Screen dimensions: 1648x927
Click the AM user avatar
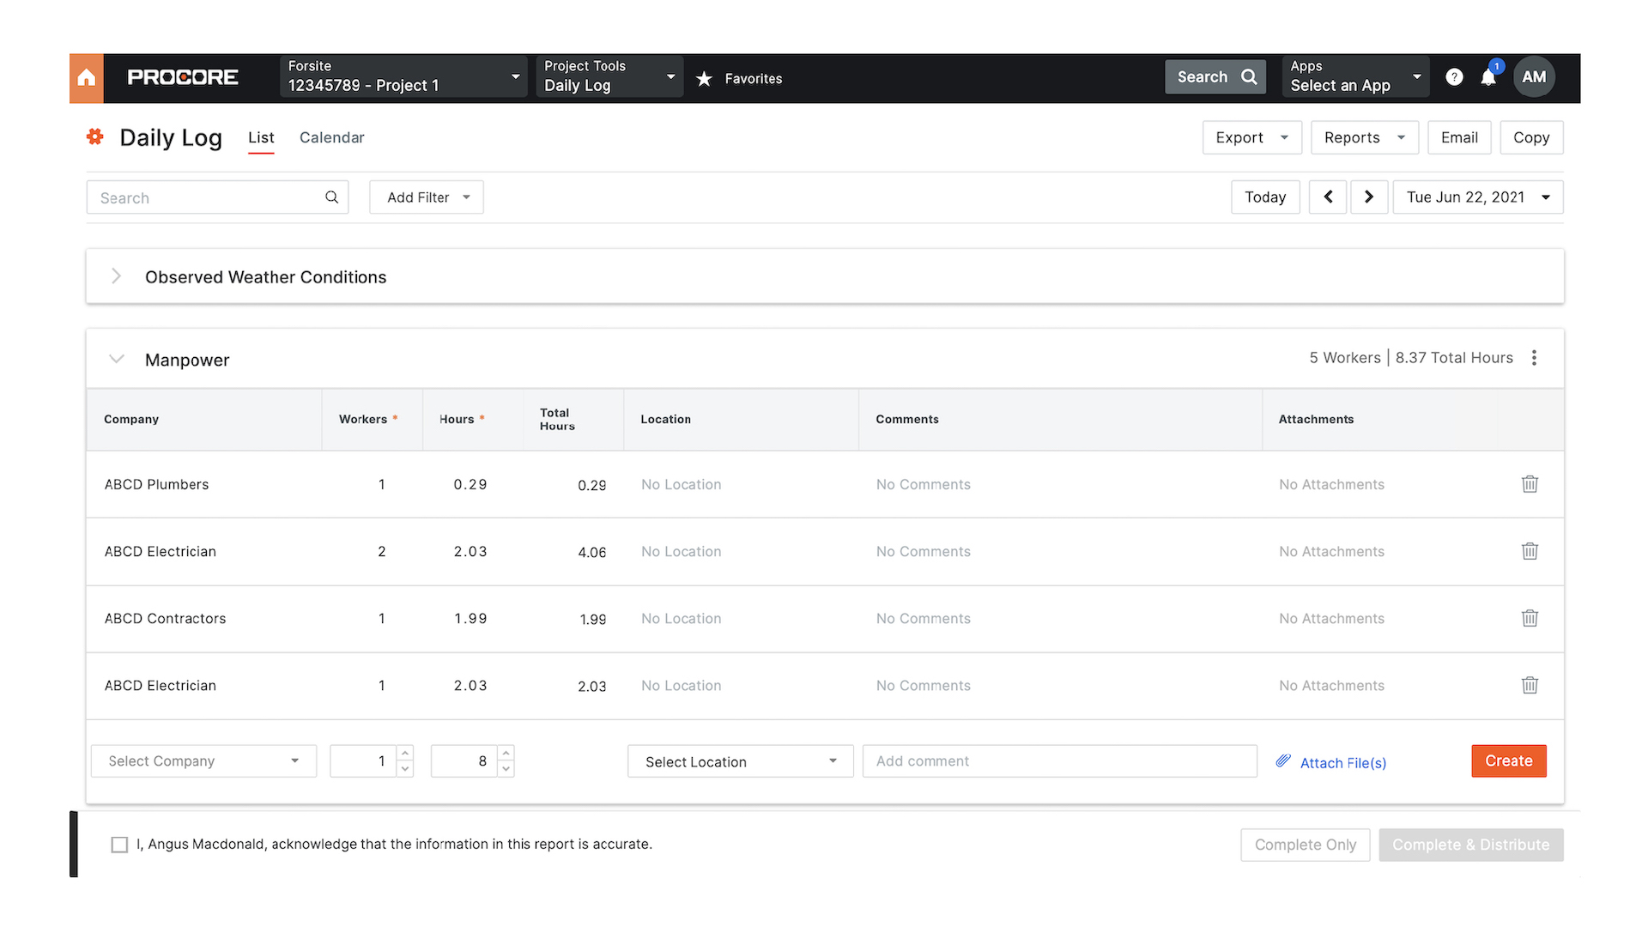[1534, 77]
